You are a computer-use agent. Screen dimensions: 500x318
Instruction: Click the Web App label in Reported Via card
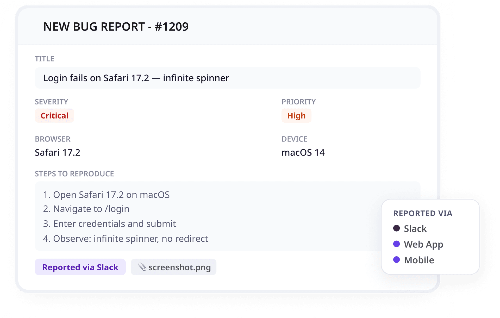423,245
